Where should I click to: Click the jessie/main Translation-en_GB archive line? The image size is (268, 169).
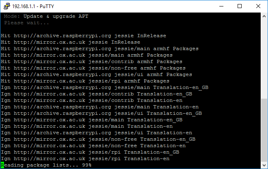coord(105,88)
